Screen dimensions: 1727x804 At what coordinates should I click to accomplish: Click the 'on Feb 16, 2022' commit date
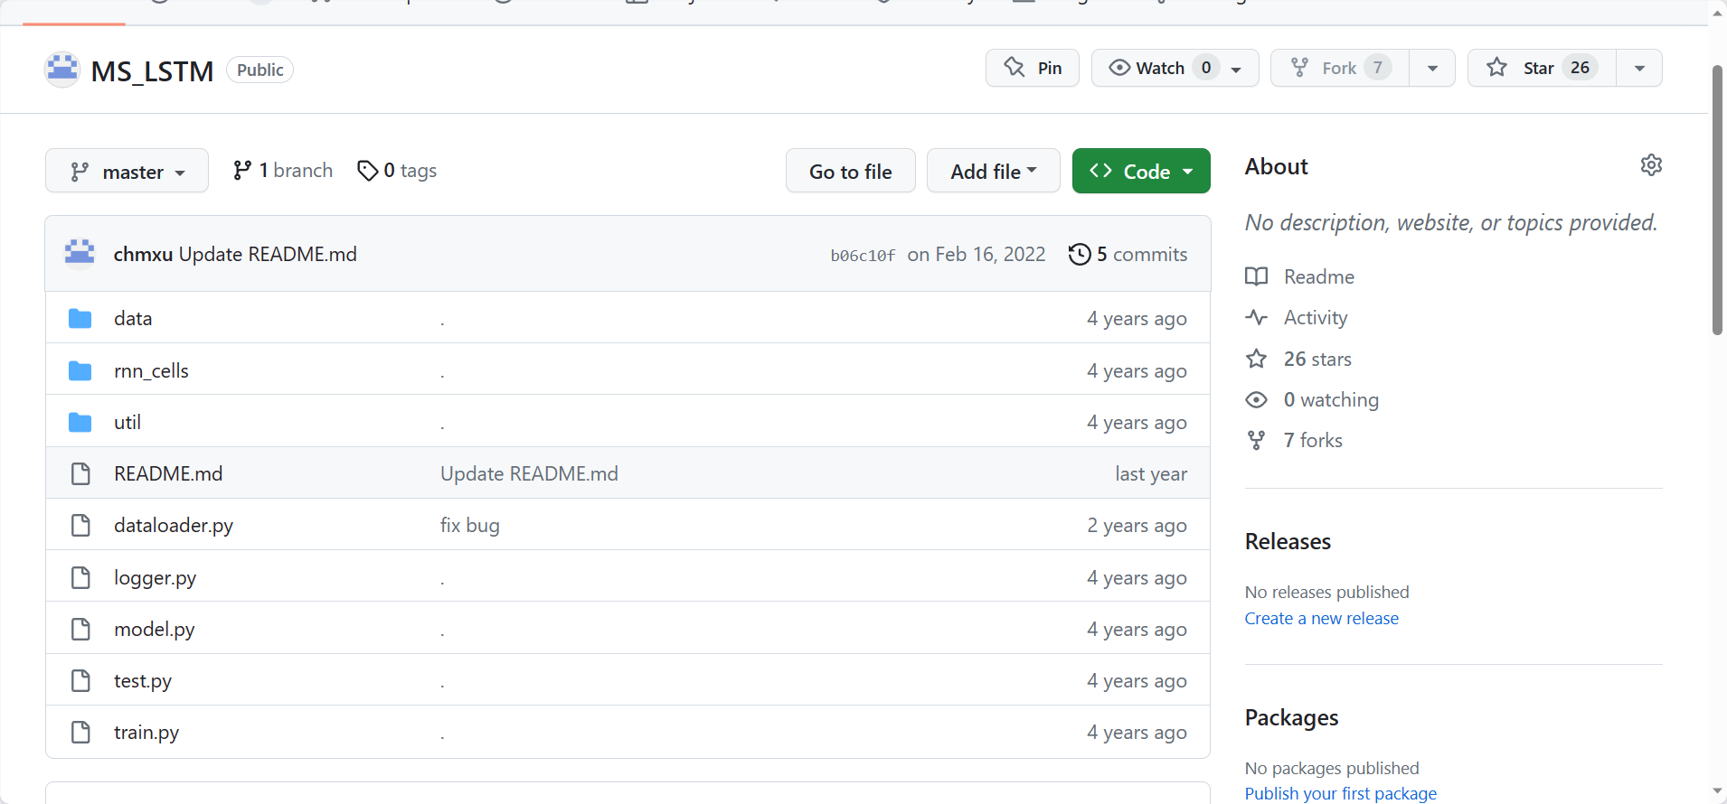[x=977, y=255]
